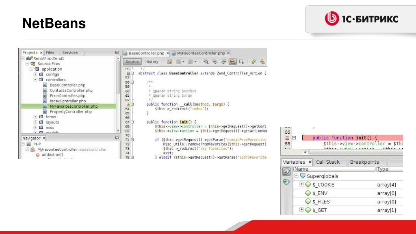Expand the configs folder
Image resolution: width=416 pixels, height=234 pixels.
[35, 74]
